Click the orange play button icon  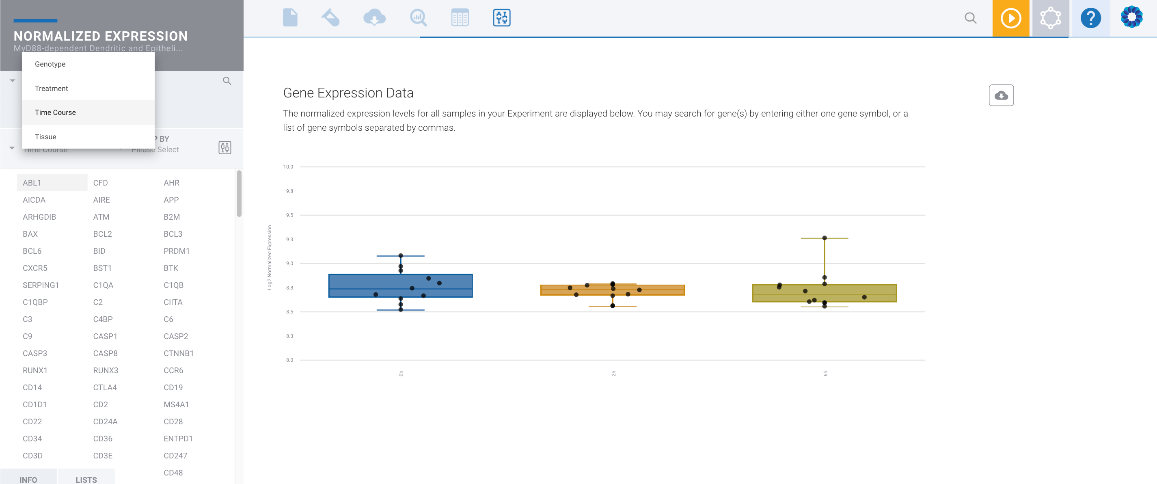point(1010,18)
